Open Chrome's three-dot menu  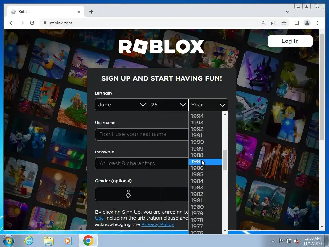click(x=317, y=23)
